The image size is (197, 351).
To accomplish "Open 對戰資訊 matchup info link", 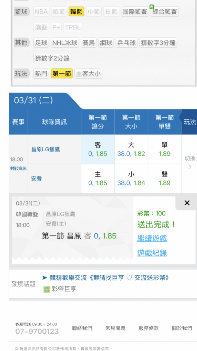I will click(x=18, y=168).
